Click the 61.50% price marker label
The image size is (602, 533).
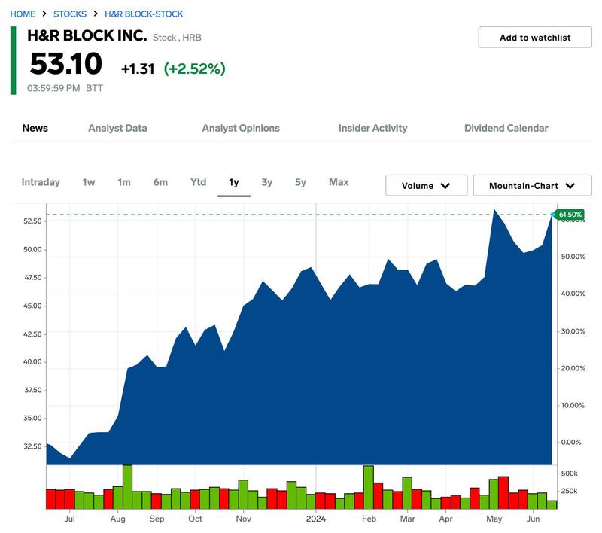[570, 215]
